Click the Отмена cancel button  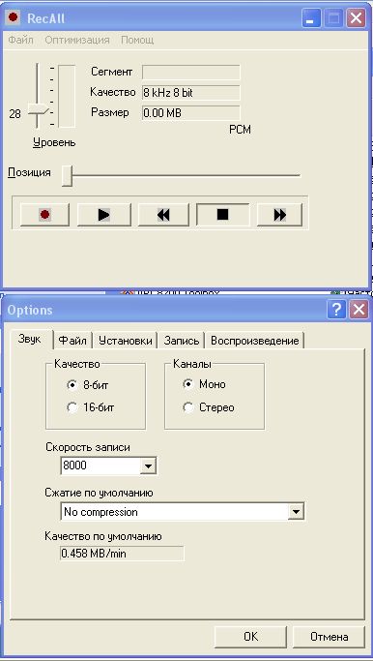pyautogui.click(x=329, y=637)
